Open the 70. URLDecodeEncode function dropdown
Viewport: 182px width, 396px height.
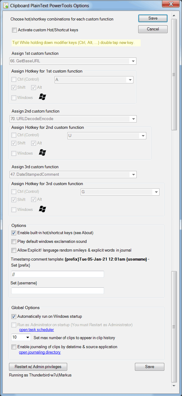tap(73, 119)
